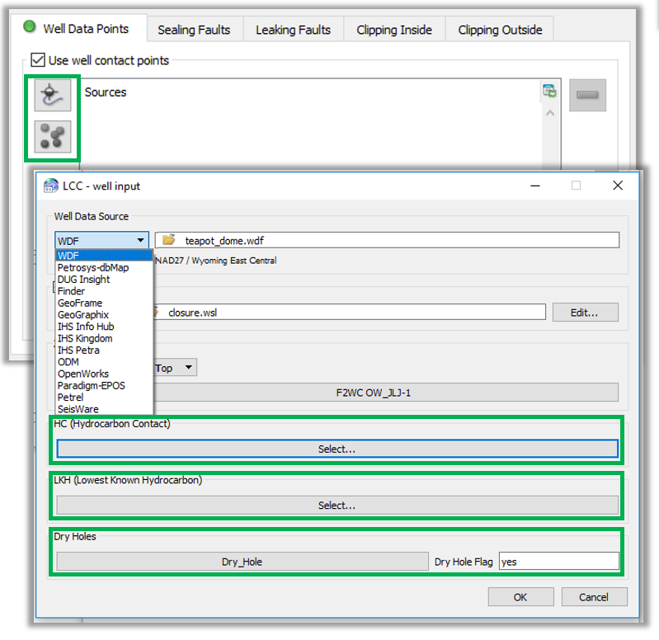Click the add point data source icon
659x640 pixels.
tap(52, 137)
